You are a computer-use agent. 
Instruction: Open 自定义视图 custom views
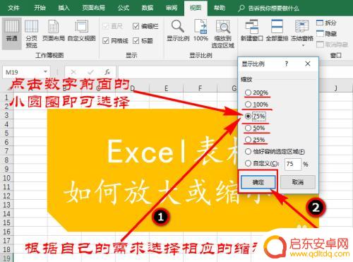(81, 30)
